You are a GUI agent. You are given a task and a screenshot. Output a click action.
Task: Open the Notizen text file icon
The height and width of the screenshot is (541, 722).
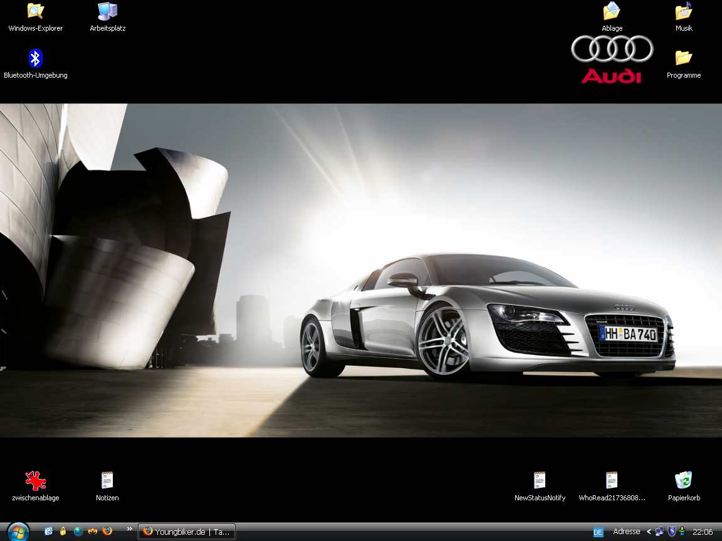(107, 486)
